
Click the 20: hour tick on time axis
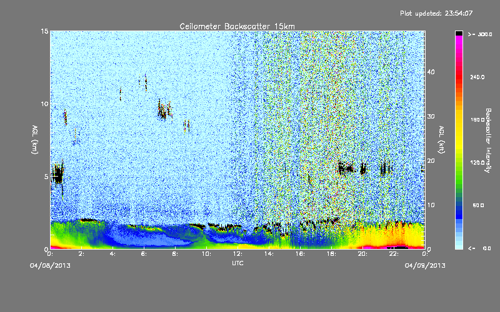362,254
